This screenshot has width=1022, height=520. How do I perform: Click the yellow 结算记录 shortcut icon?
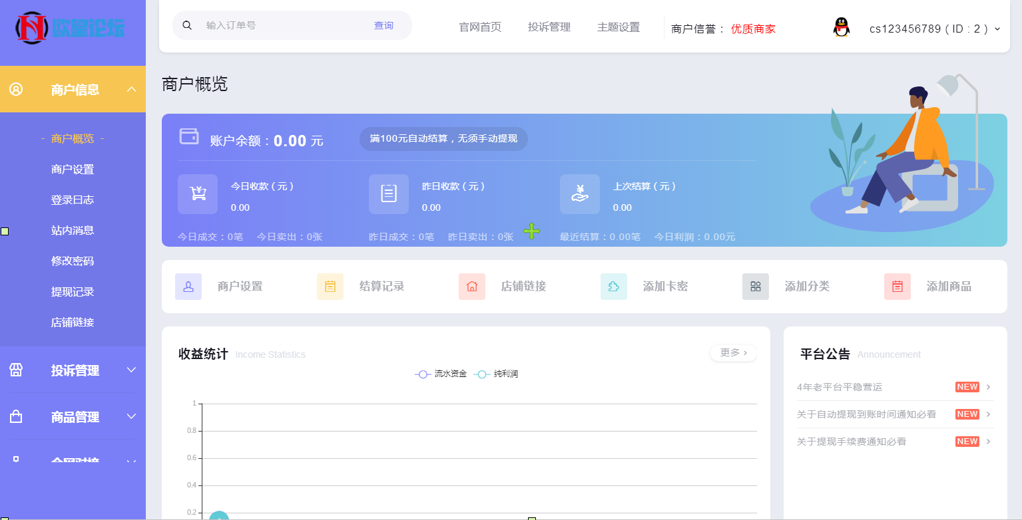330,286
